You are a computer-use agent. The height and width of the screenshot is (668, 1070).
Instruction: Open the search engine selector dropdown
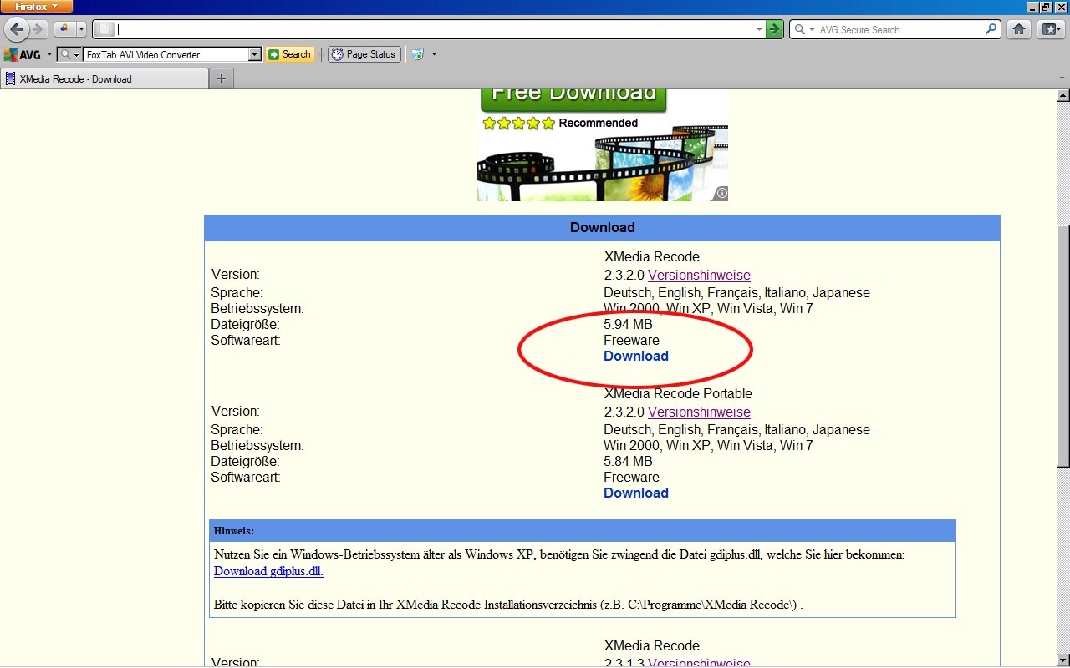tap(803, 29)
